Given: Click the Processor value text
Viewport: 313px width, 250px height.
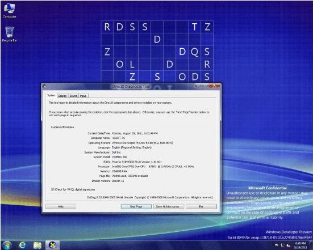Looking at the screenshot, I should (x=153, y=167).
